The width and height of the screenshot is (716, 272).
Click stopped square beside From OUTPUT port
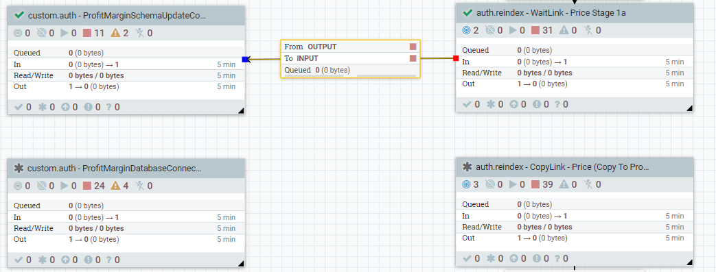413,47
